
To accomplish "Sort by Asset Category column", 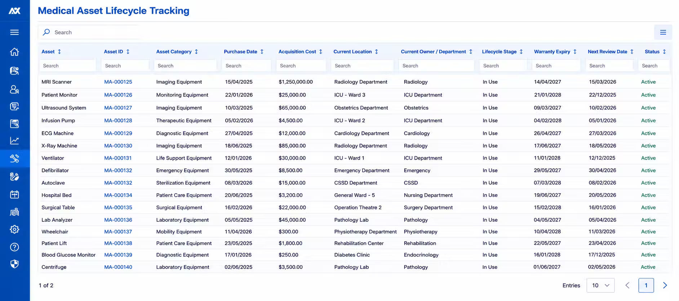I will click(x=196, y=52).
